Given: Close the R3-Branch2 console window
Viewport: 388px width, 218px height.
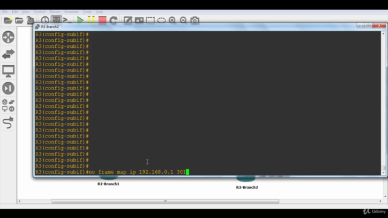Looking at the screenshot, I should pos(380,25).
